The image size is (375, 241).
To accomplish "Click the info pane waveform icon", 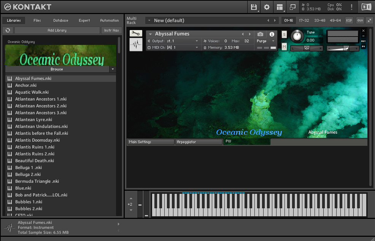I will tap(10, 228).
